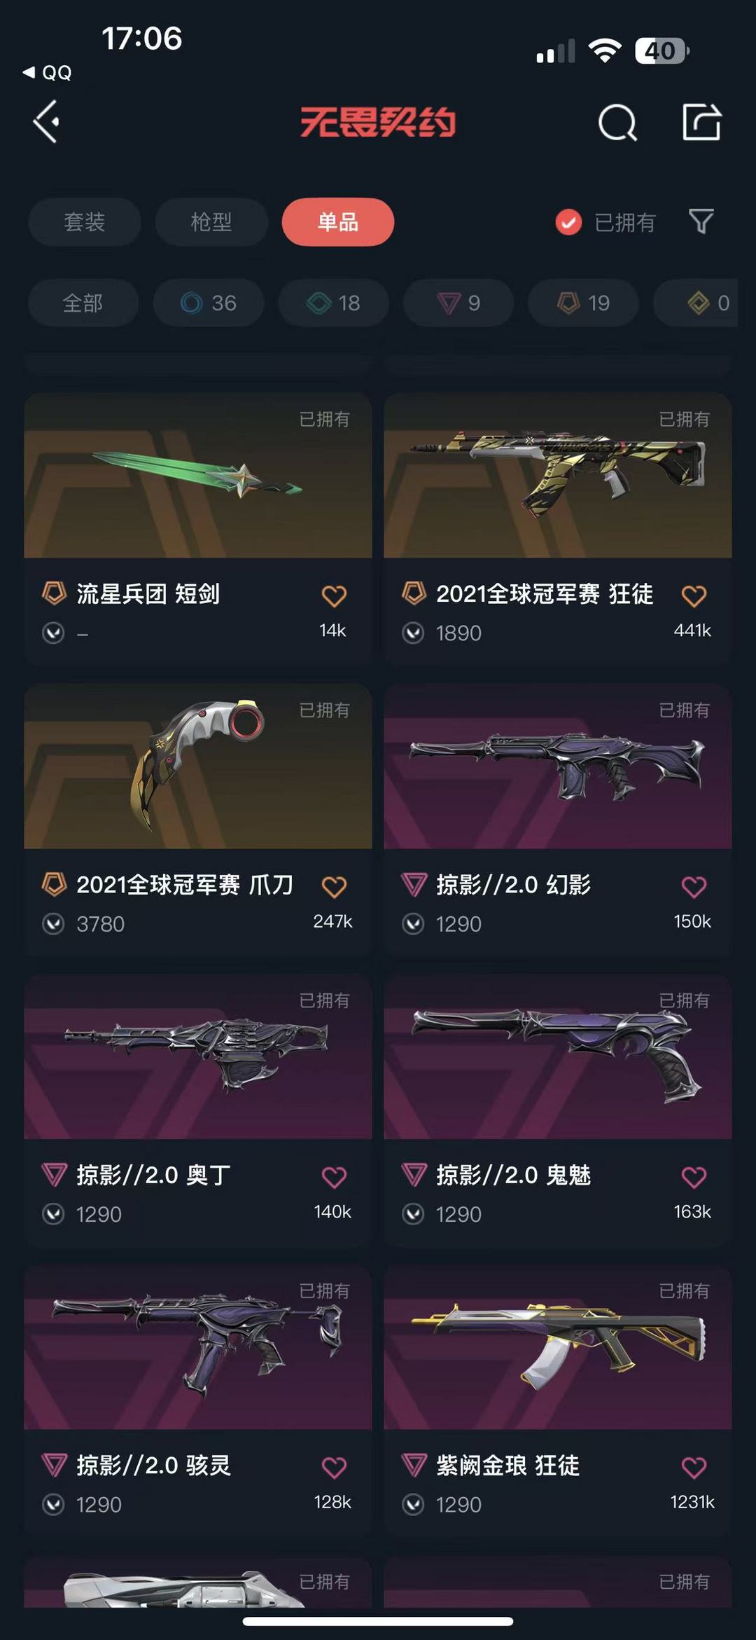Toggle the 已拥有 owned checkbox

[568, 222]
